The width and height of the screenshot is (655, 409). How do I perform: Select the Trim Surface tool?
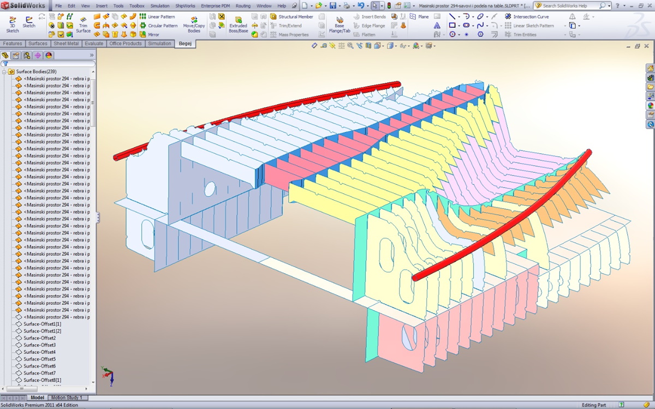[x=83, y=25]
